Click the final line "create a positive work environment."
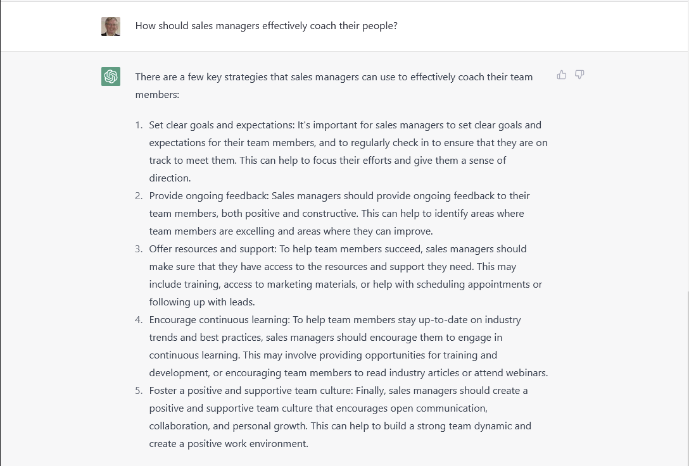 pyautogui.click(x=229, y=444)
